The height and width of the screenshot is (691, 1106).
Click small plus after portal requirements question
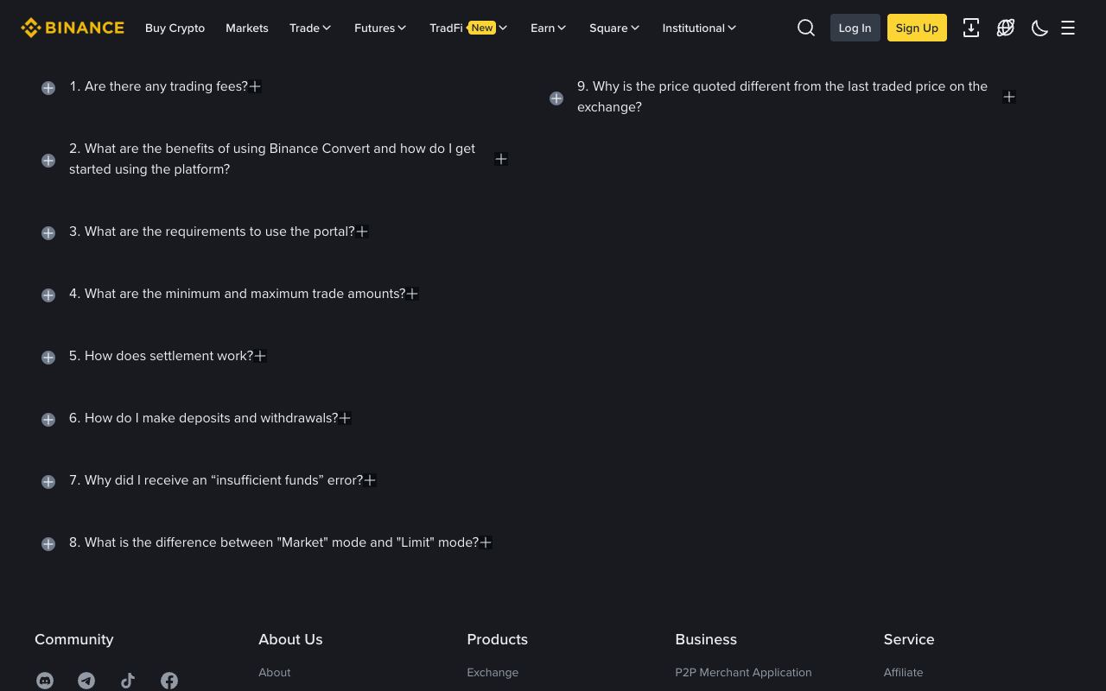[x=362, y=231]
